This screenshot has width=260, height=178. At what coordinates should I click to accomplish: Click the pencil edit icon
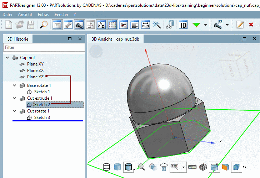point(240,25)
